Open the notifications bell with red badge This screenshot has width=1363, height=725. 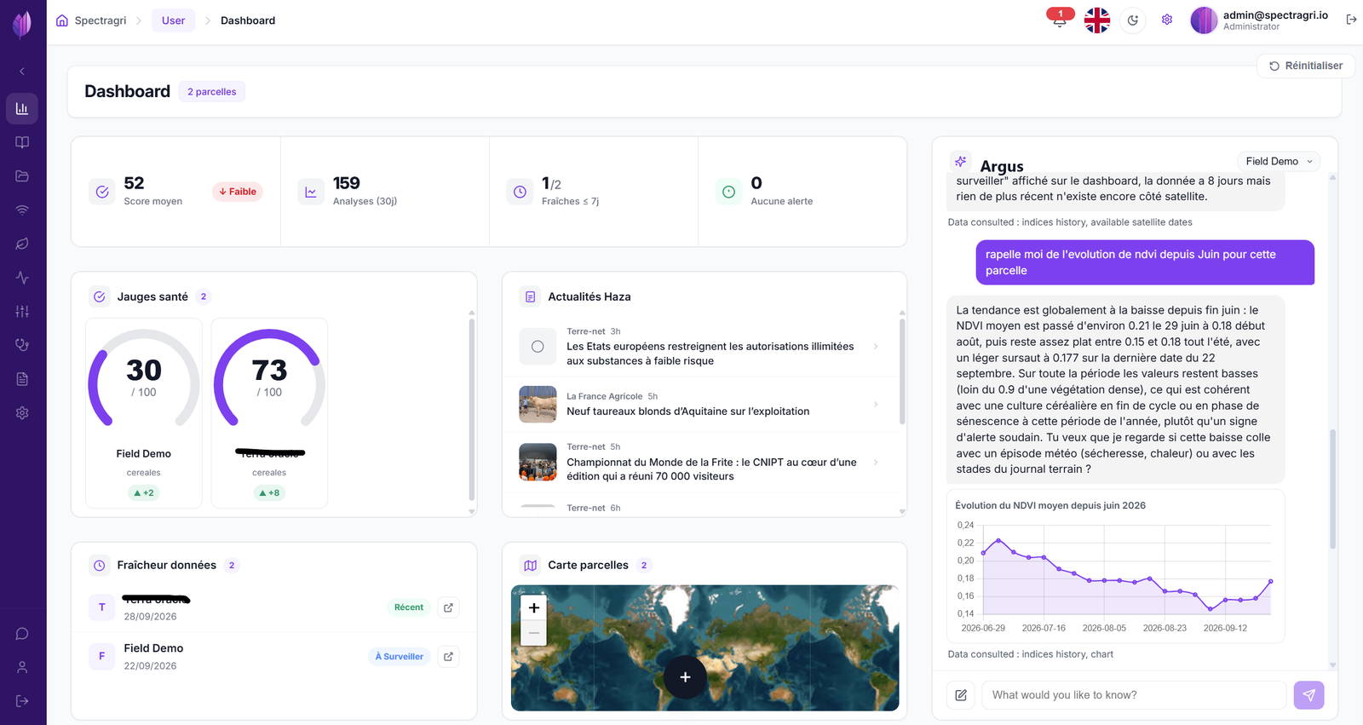1060,19
